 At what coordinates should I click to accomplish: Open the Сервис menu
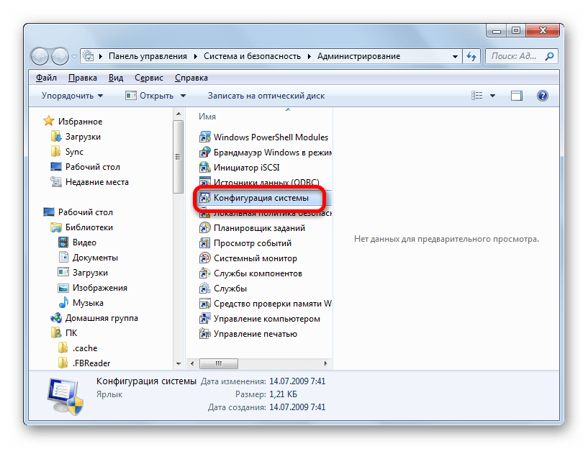(x=148, y=78)
